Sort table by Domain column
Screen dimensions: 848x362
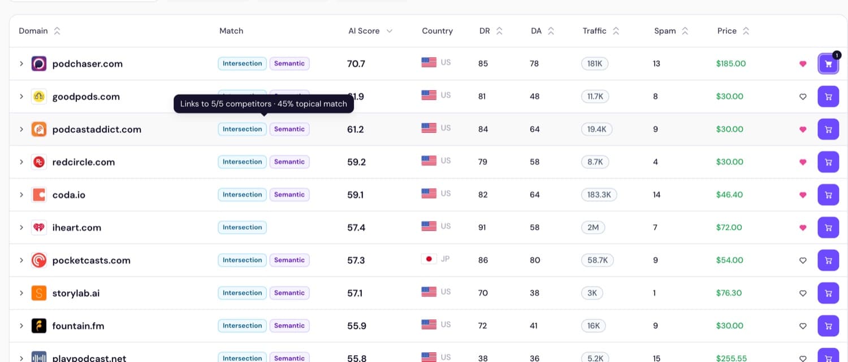pyautogui.click(x=40, y=31)
